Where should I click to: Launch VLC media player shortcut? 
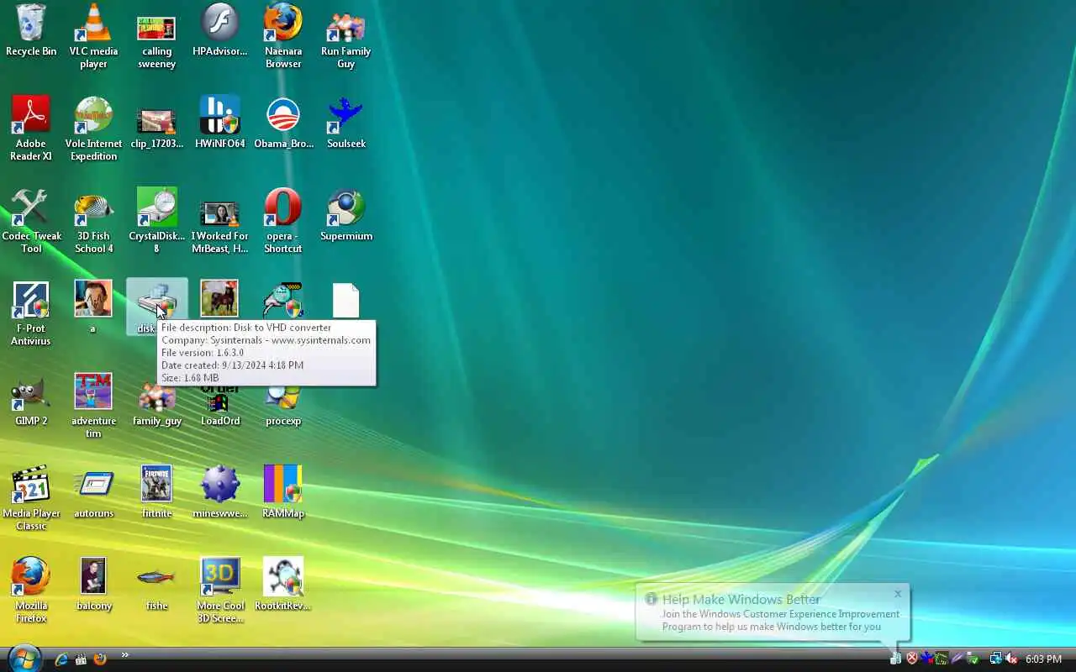(x=93, y=36)
